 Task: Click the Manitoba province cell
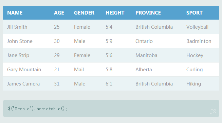tap(146, 55)
